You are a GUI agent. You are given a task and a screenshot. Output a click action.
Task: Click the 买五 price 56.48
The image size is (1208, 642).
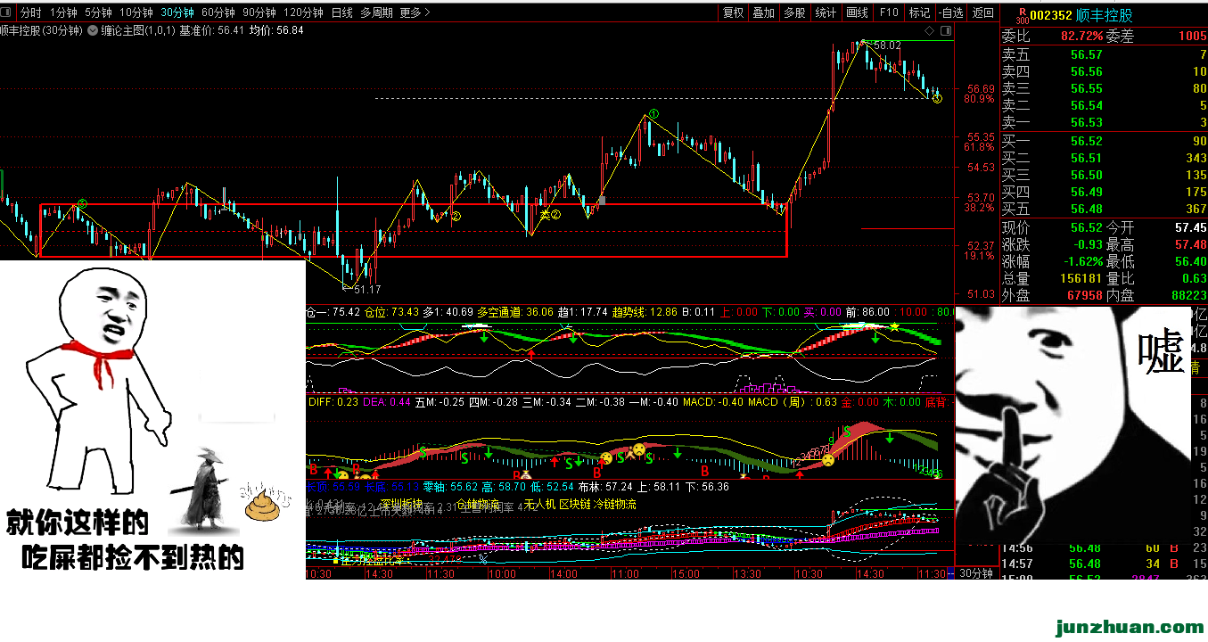pyautogui.click(x=1086, y=210)
